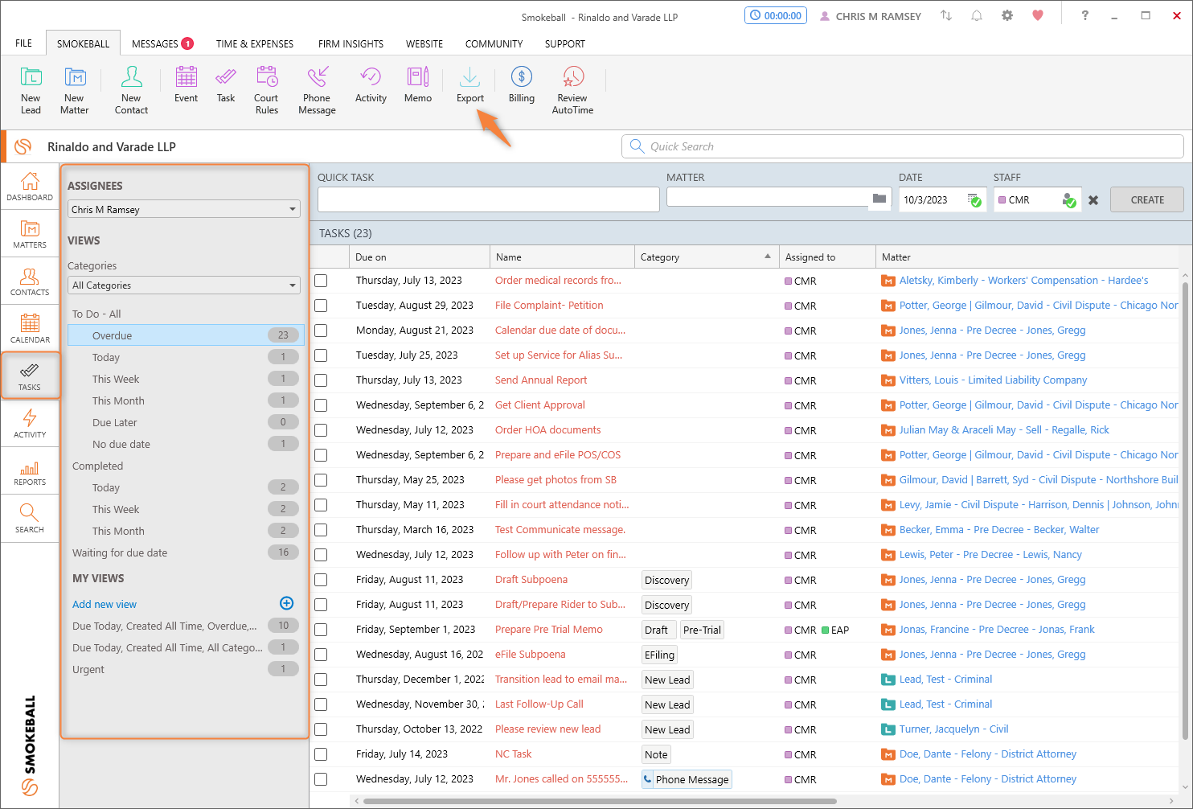
Task: Open the Assignees dropdown Chris M Ramsey
Action: click(x=184, y=209)
